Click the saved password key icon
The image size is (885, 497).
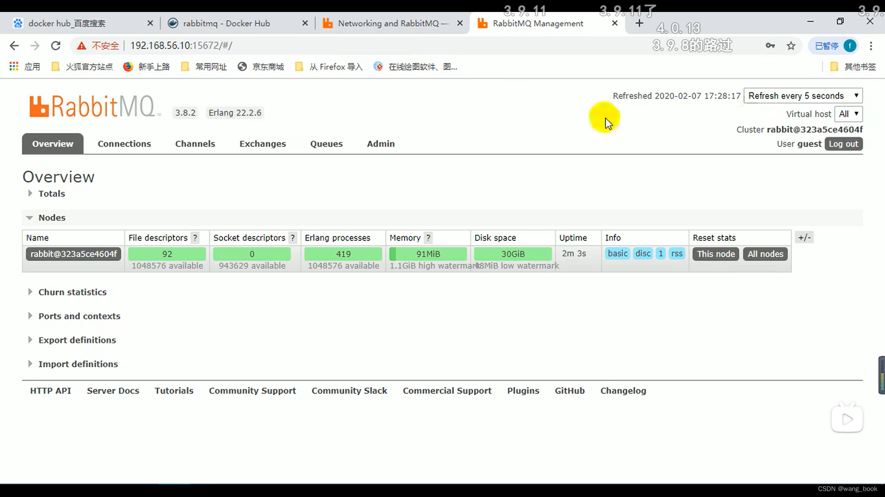(770, 46)
